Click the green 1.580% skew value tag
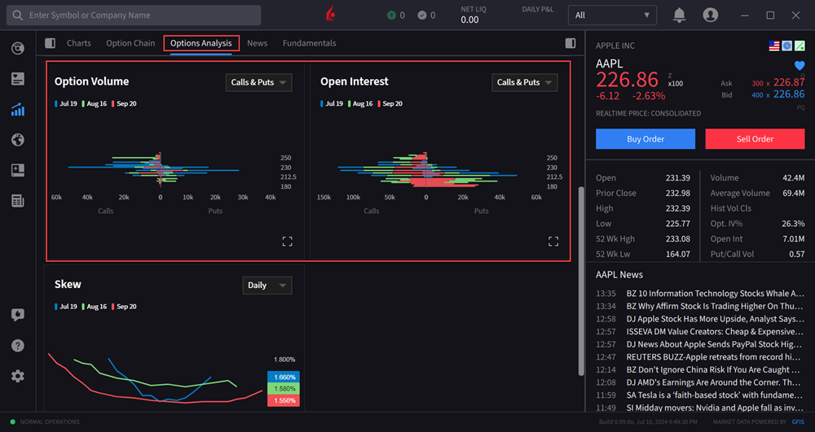Image resolution: width=815 pixels, height=432 pixels. [x=284, y=388]
